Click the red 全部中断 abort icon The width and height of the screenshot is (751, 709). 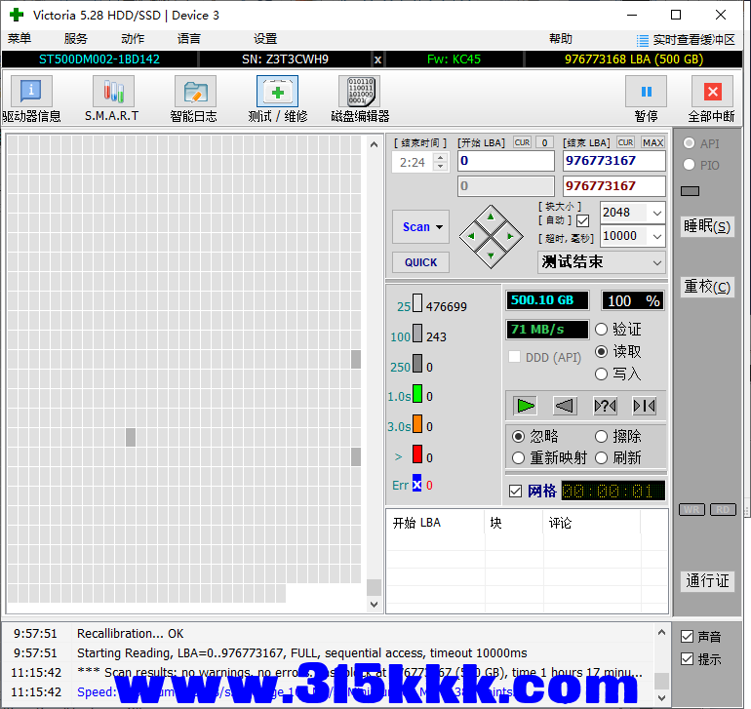(x=712, y=93)
